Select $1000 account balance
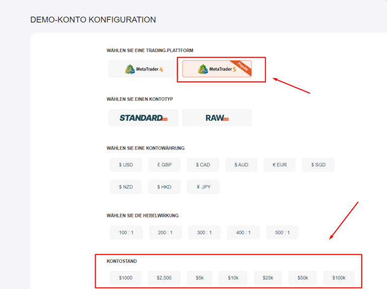The image size is (387, 289). tap(125, 278)
